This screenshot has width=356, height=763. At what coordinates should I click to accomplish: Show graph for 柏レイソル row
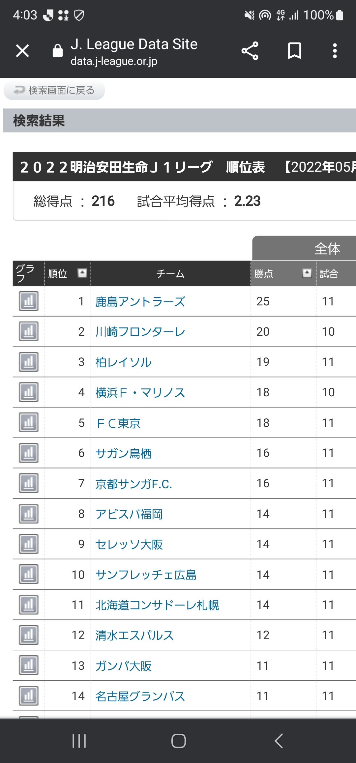[x=29, y=362]
